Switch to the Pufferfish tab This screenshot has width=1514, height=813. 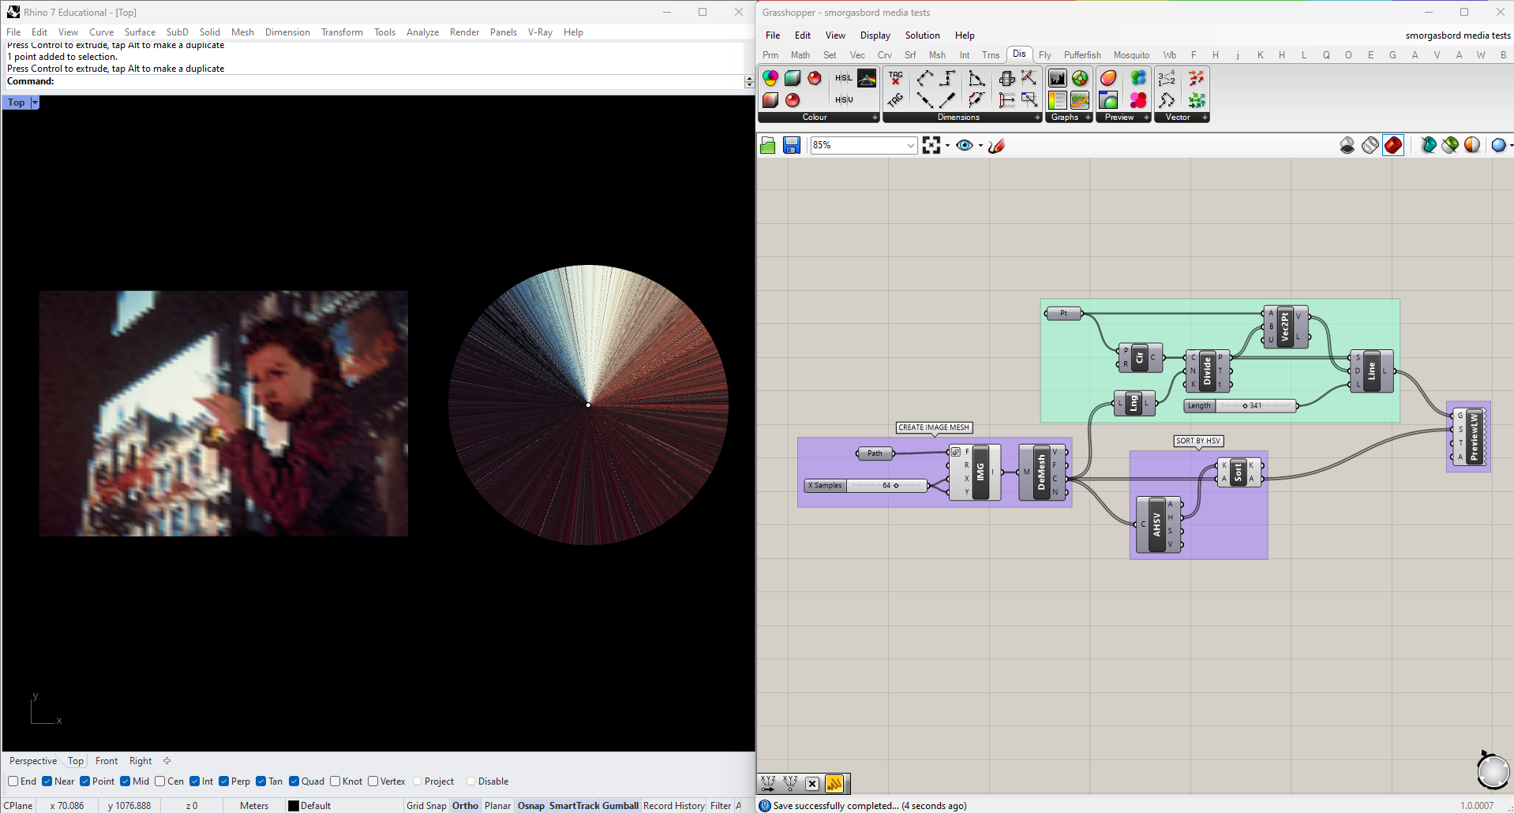(x=1081, y=55)
